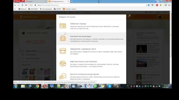Click the red extension icon in toolbar
Image resolution: width=179 pixels, height=100 pixels.
[x=157, y=5]
